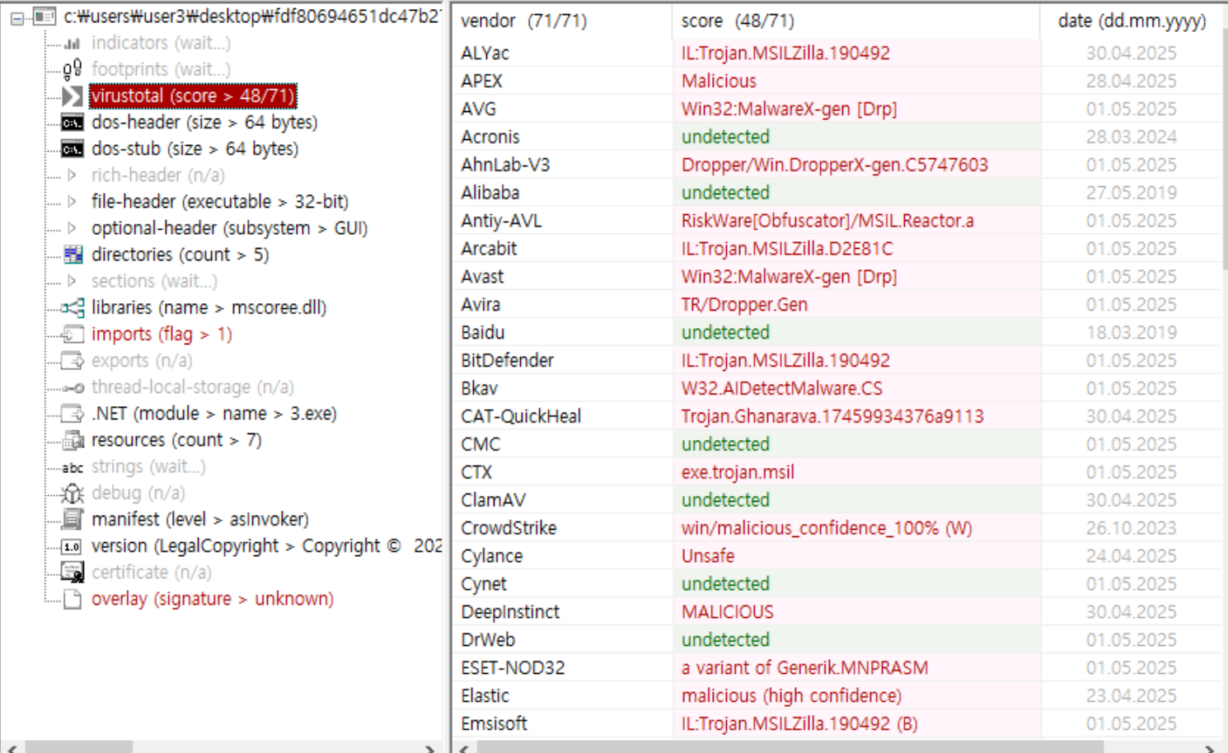The width and height of the screenshot is (1228, 753).
Task: Open libraries (name > mscoree.dll)
Action: click(x=209, y=307)
